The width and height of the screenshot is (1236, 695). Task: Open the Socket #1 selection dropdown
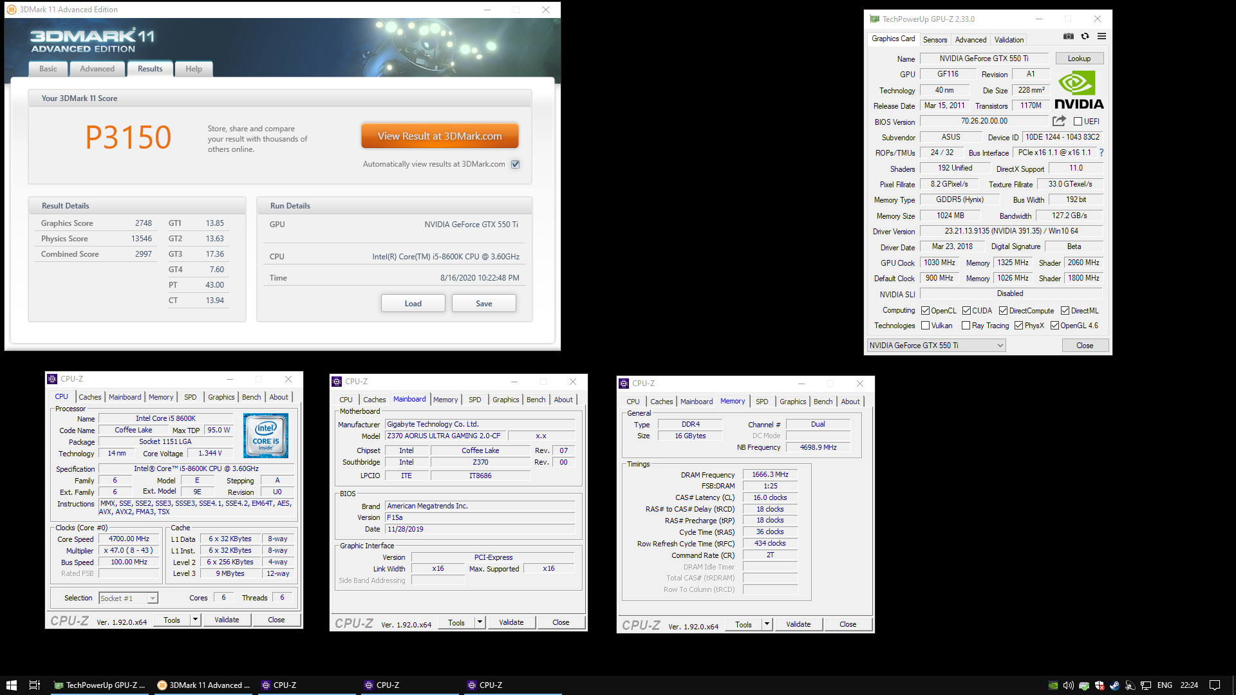128,598
